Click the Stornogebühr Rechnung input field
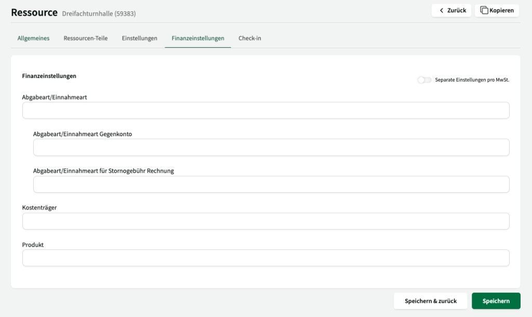The image size is (532, 317). point(271,184)
